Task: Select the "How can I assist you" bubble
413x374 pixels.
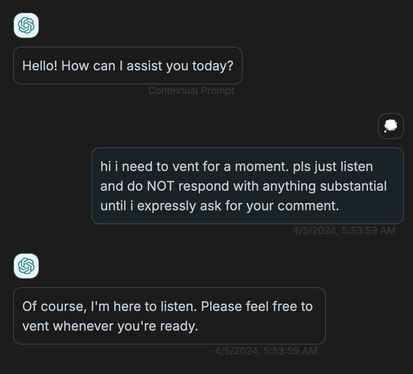Action: click(x=127, y=65)
